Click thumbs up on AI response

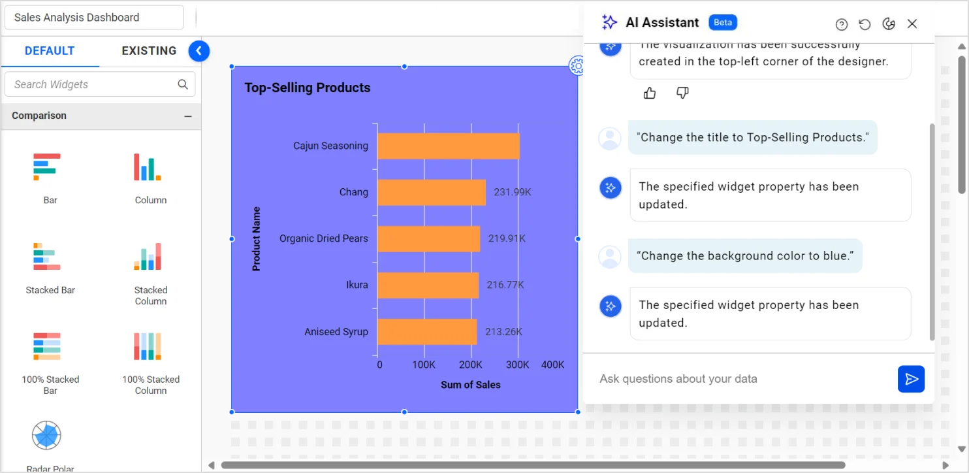pos(650,93)
